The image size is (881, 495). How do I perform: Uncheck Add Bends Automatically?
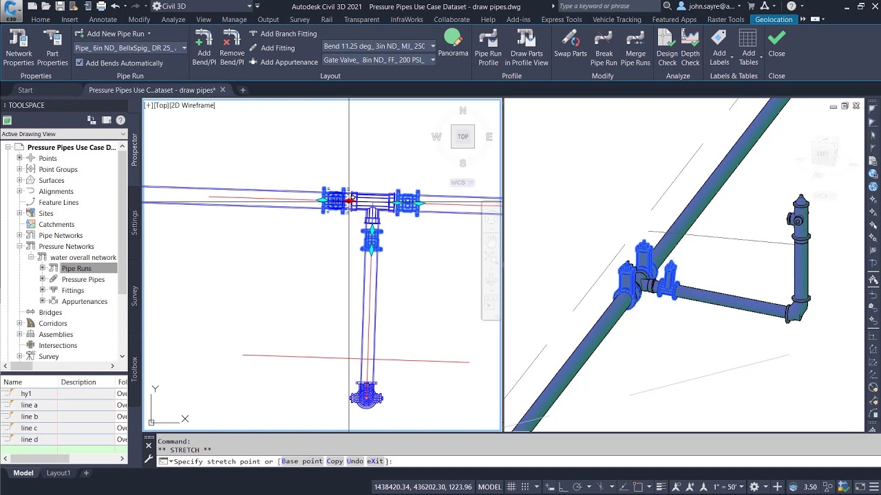pos(79,63)
